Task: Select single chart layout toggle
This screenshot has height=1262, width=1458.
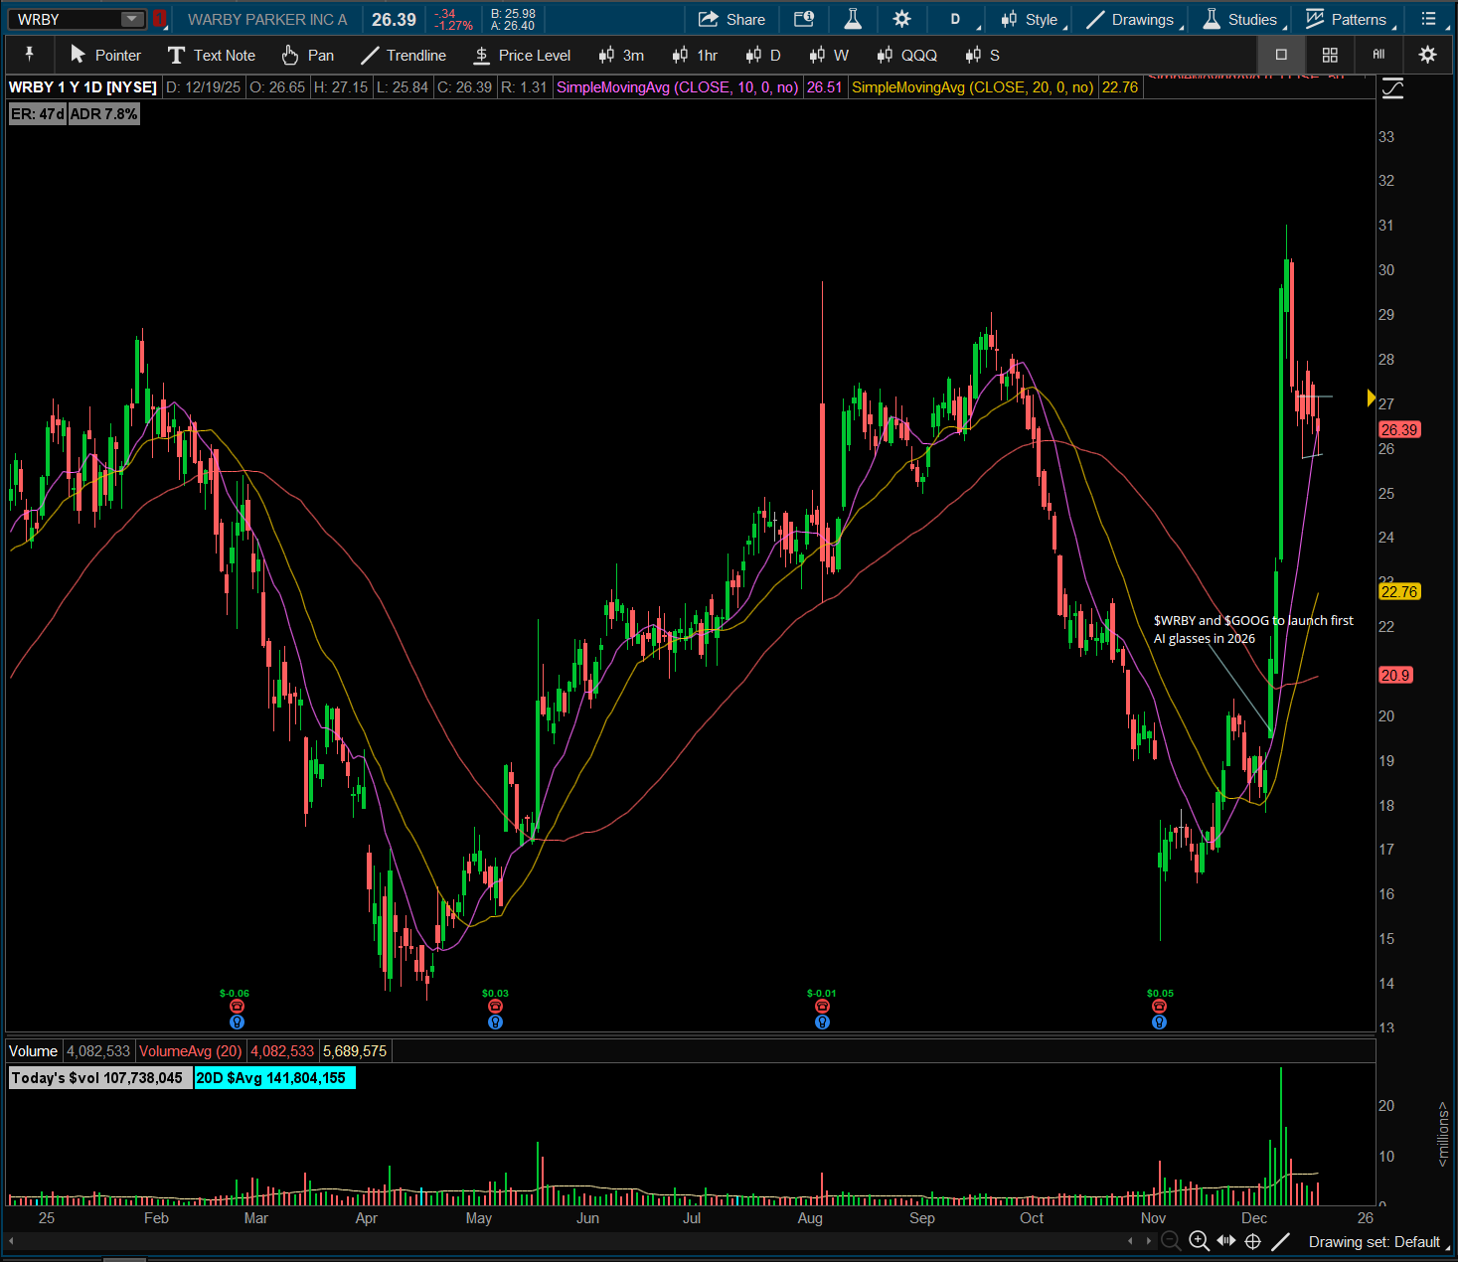Action: pos(1281,55)
